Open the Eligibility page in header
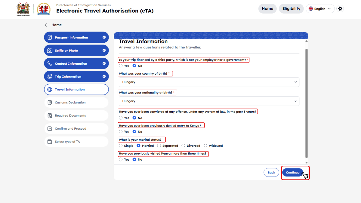Viewport: 361px width, 203px height. [291, 9]
